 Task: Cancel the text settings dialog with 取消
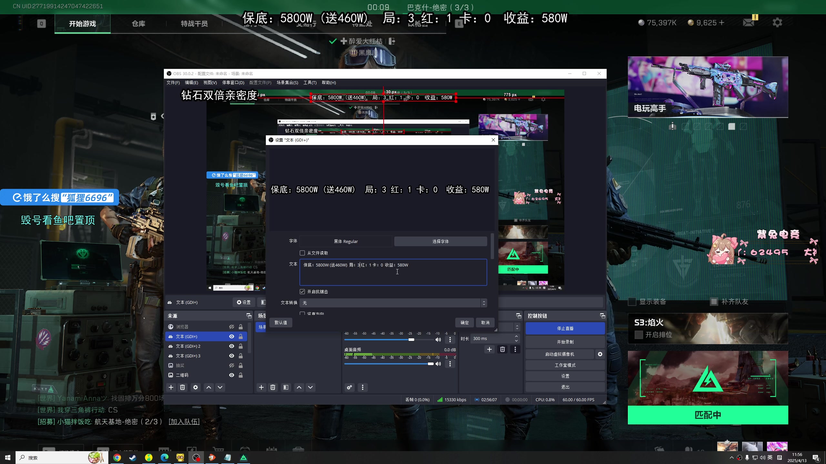point(485,323)
